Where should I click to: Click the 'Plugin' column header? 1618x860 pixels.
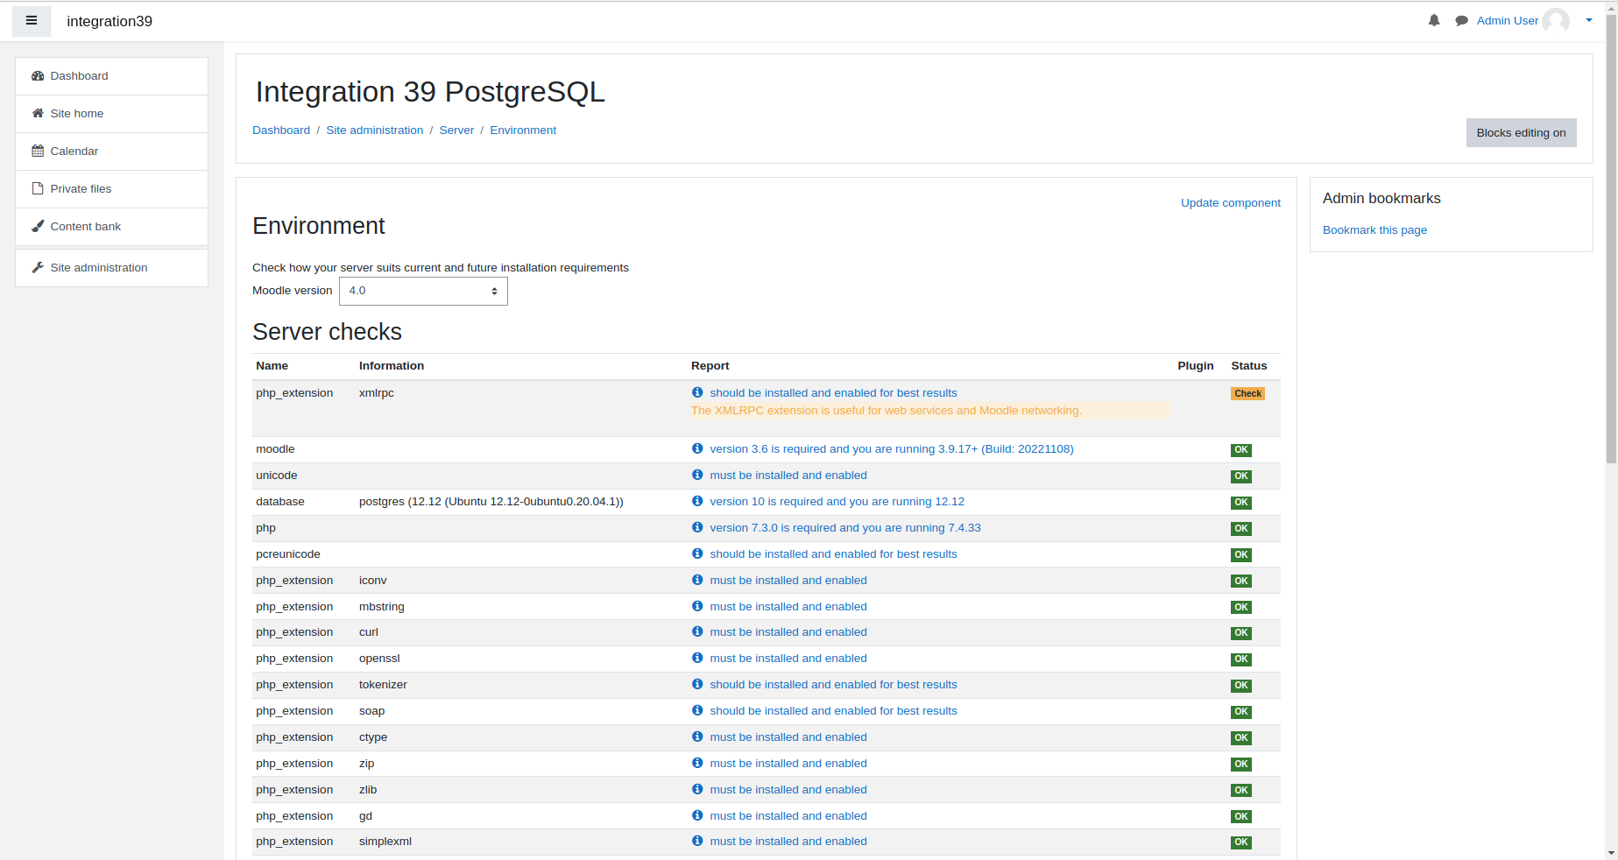pos(1196,366)
